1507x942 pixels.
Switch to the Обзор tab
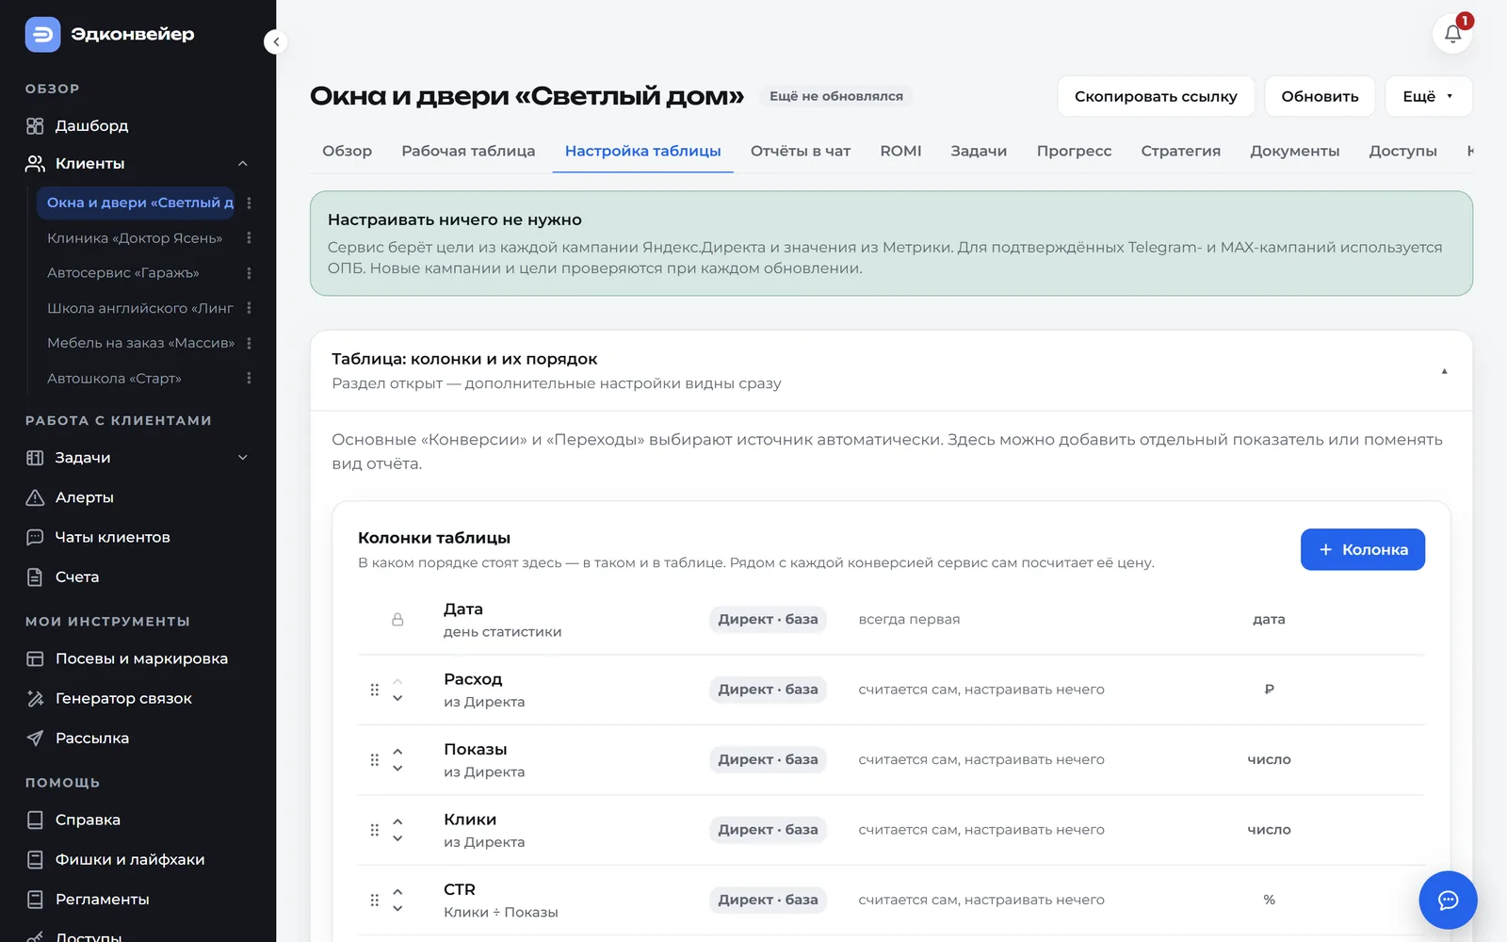click(x=347, y=151)
